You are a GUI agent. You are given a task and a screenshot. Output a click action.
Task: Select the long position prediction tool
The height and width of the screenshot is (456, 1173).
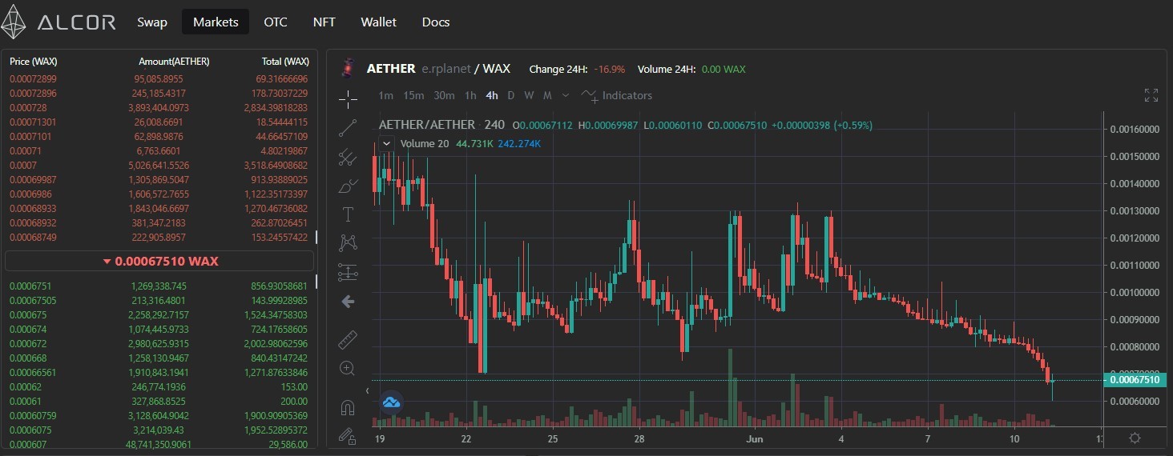(348, 272)
